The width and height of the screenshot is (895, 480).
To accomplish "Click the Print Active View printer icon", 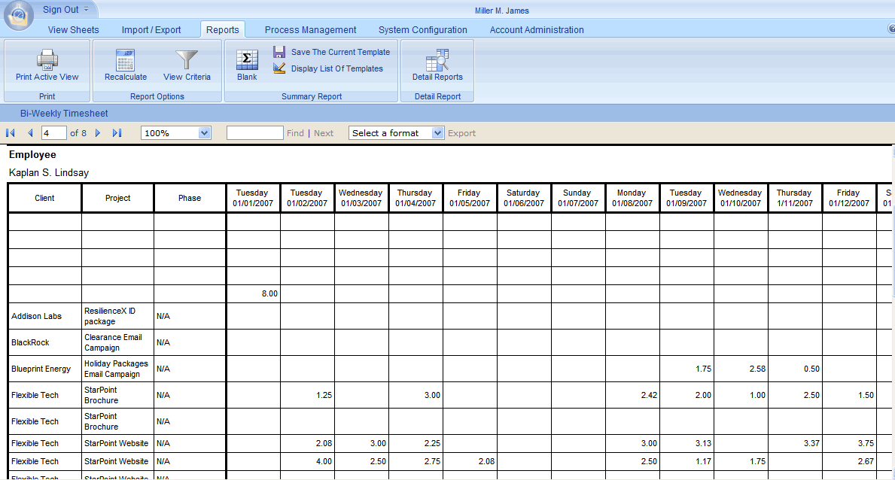I will [x=47, y=59].
